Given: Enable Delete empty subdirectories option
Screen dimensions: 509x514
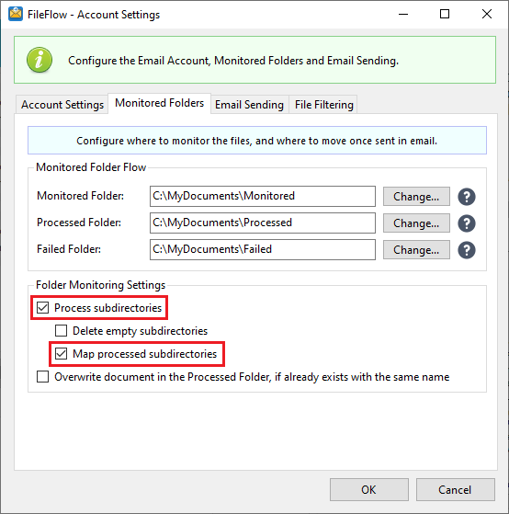Looking at the screenshot, I should tap(62, 331).
